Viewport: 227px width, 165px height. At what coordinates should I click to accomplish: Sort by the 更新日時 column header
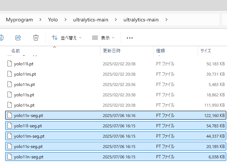pyautogui.click(x=112, y=51)
